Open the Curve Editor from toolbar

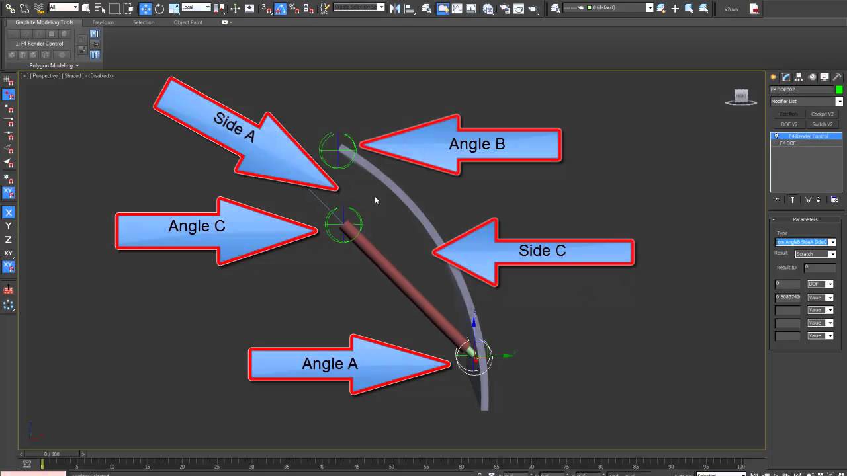pyautogui.click(x=458, y=8)
